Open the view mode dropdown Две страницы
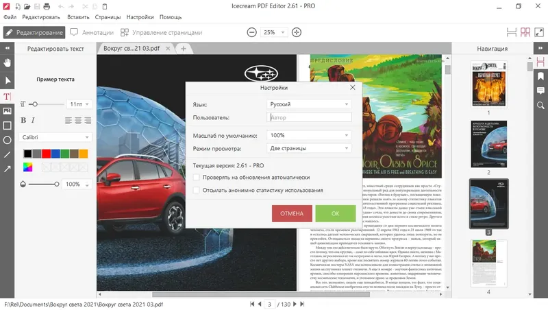The height and width of the screenshot is (310, 548). point(309,148)
